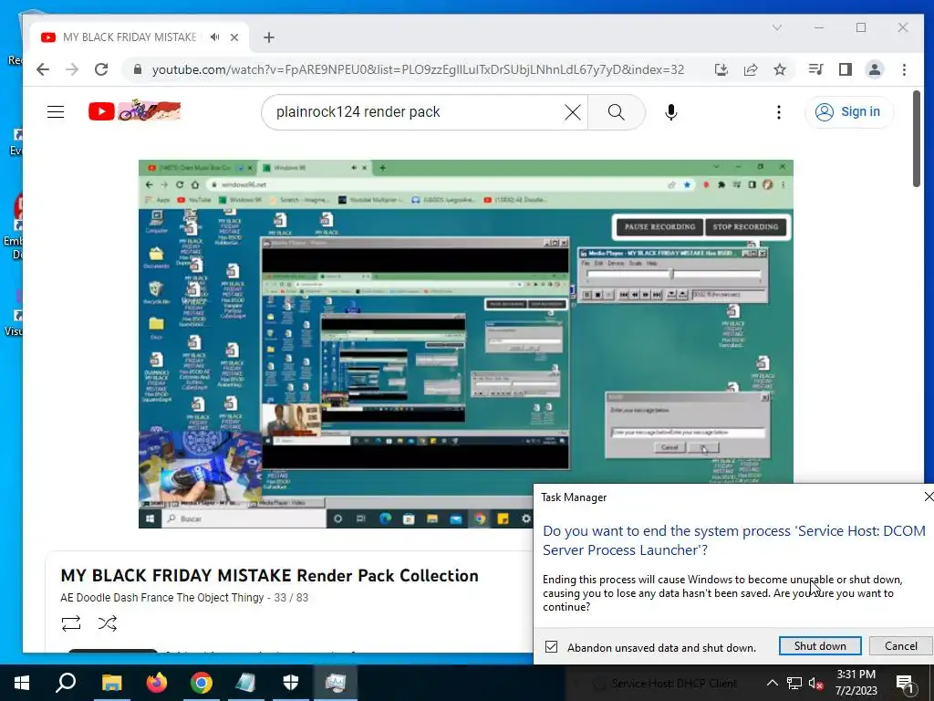Screen dimensions: 934x701
Task: Share this page via the share icon
Action: pyautogui.click(x=751, y=69)
